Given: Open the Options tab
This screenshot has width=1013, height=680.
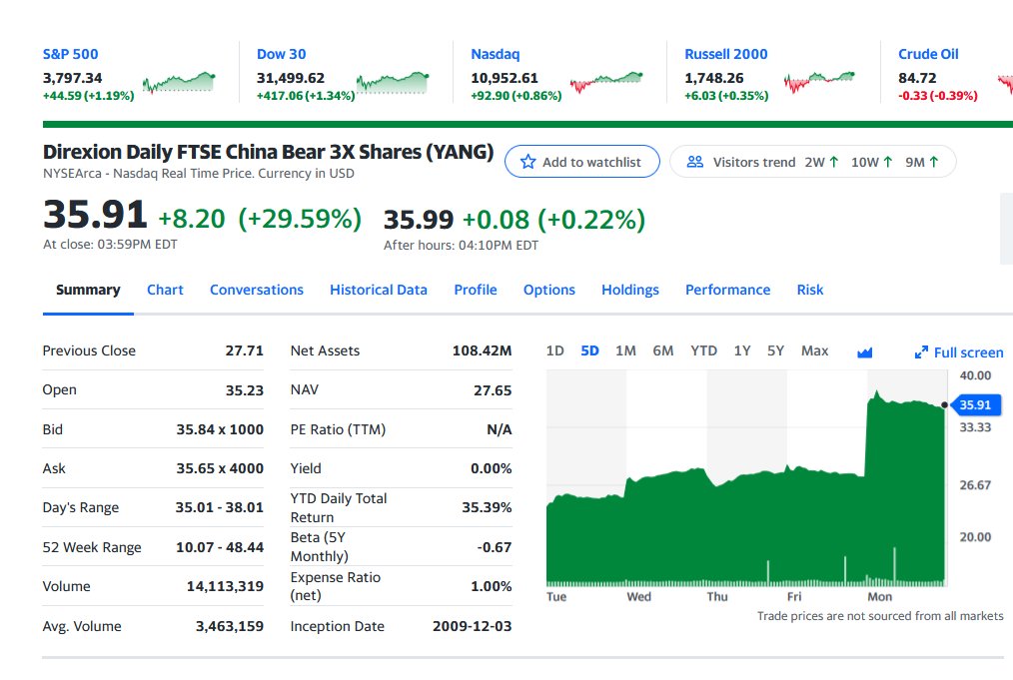Looking at the screenshot, I should pos(549,290).
